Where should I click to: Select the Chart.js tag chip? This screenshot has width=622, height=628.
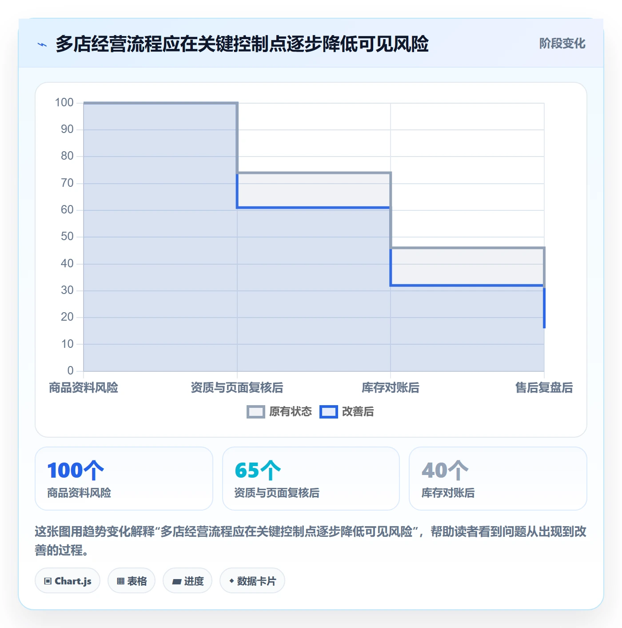(x=68, y=581)
